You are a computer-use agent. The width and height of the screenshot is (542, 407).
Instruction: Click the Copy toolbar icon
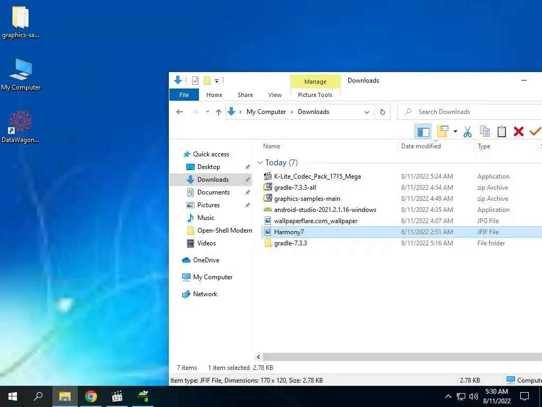click(485, 131)
